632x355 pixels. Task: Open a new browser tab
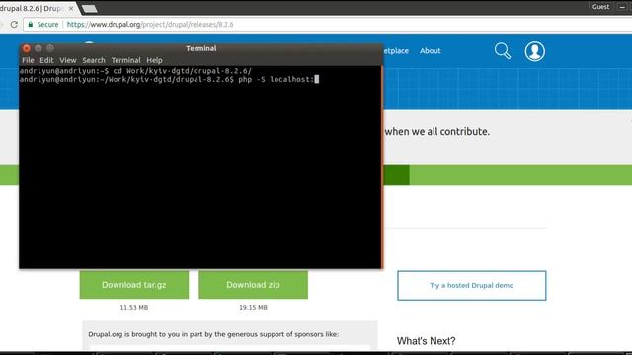[89, 9]
